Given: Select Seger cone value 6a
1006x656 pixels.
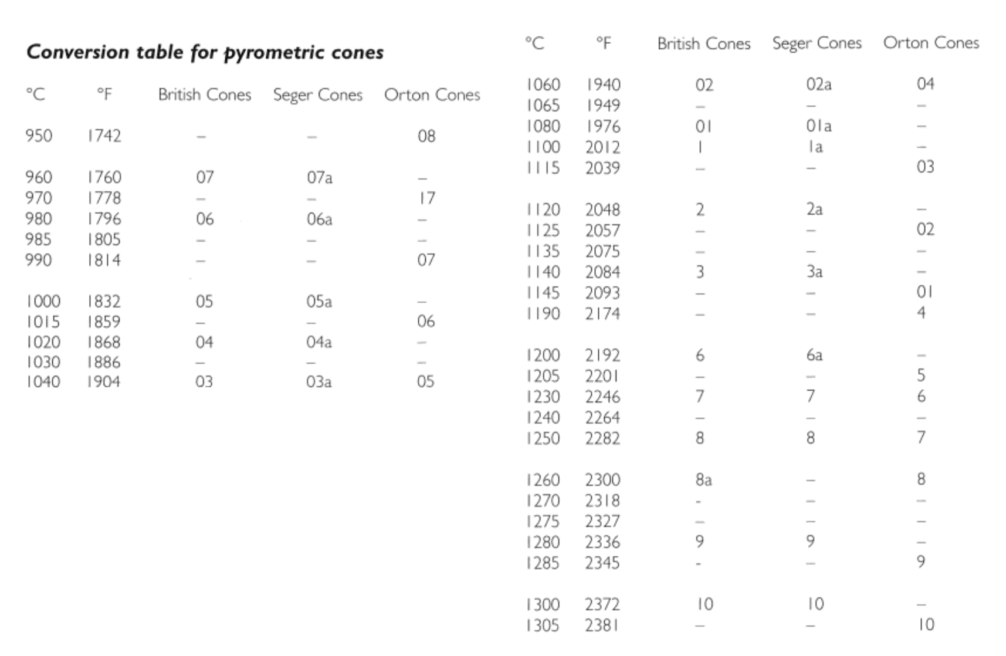Looking at the screenshot, I should click(814, 355).
